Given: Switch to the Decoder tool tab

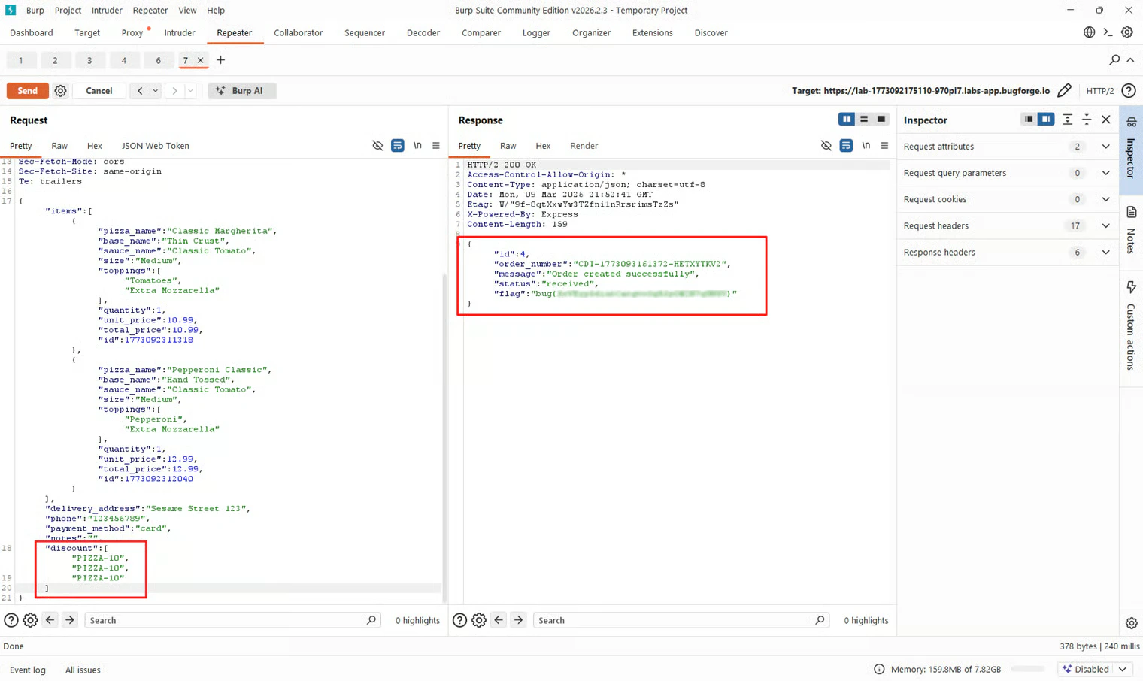Looking at the screenshot, I should [x=423, y=33].
